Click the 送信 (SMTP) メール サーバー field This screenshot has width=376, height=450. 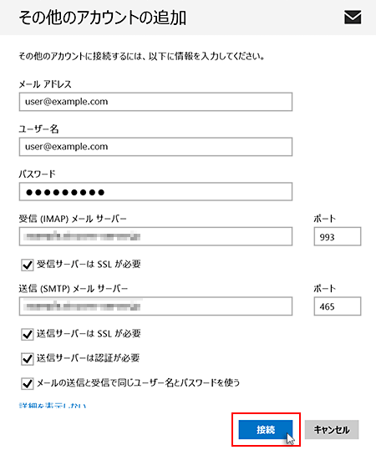coord(155,306)
